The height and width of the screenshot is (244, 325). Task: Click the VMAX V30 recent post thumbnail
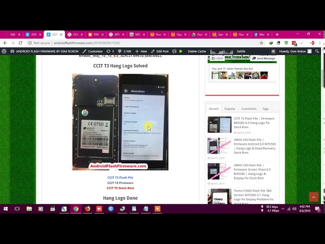point(219,171)
